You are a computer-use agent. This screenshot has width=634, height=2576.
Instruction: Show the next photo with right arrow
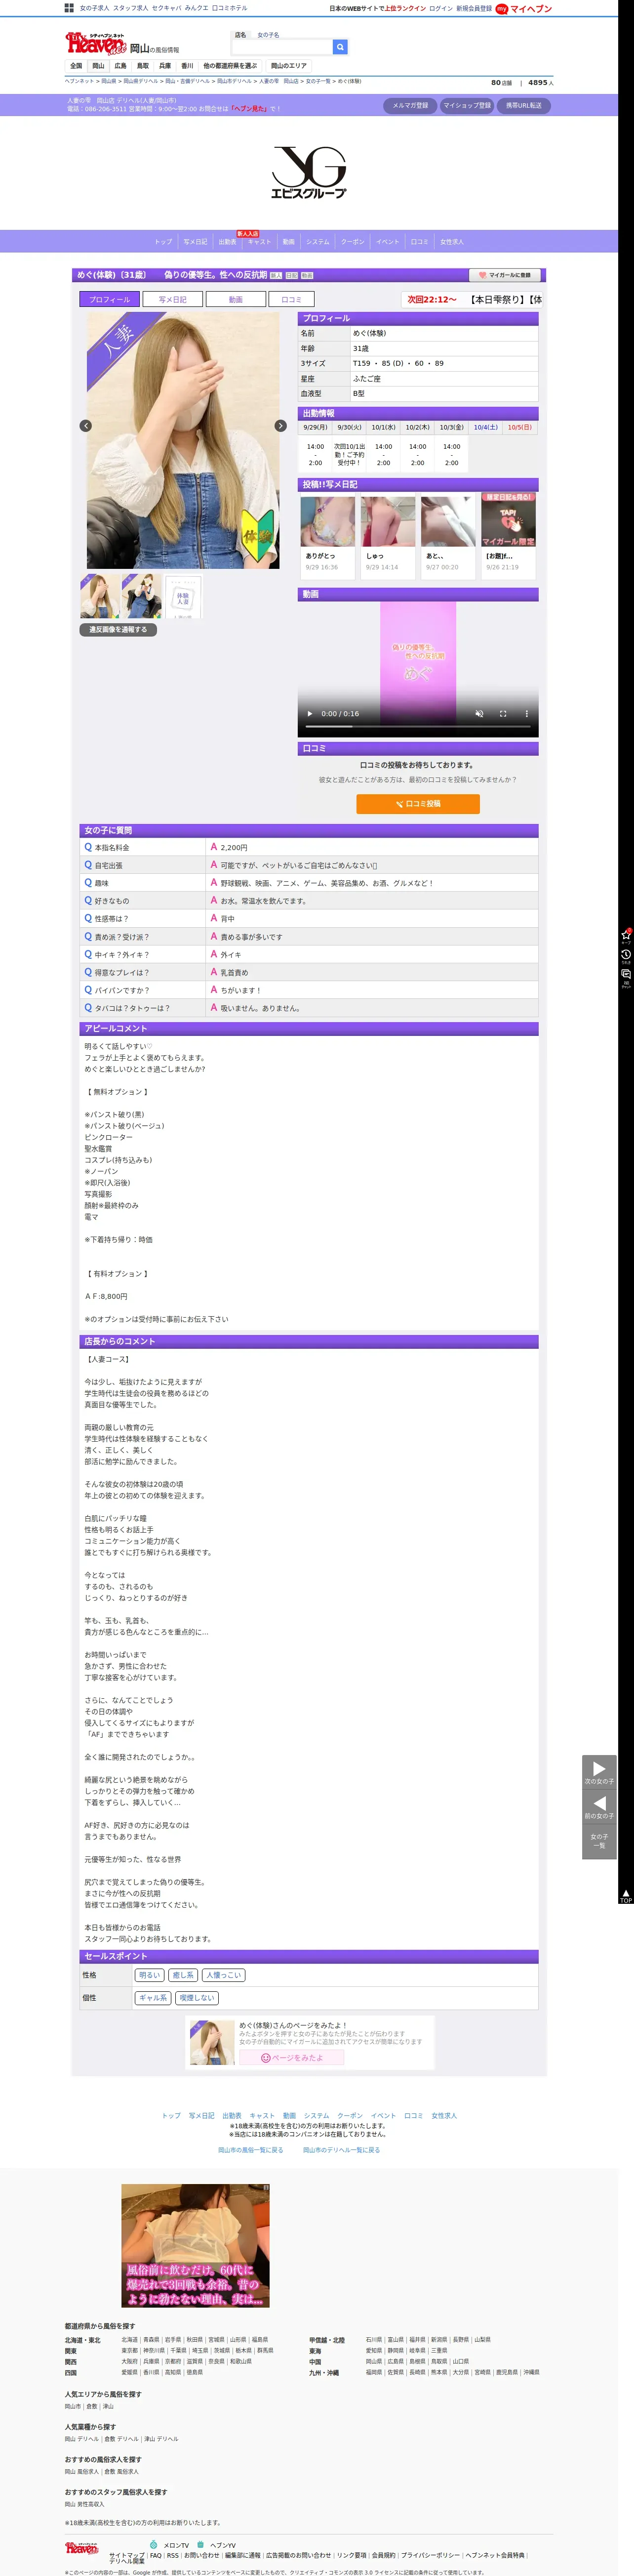coord(280,426)
